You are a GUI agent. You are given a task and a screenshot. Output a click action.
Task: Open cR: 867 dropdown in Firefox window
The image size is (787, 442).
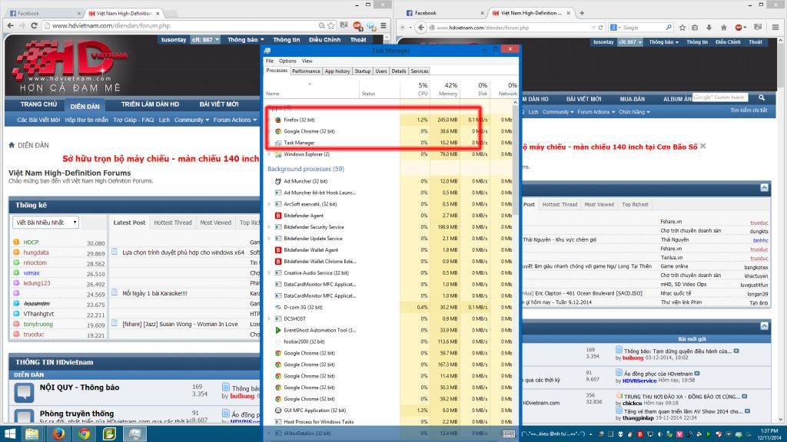(x=629, y=42)
